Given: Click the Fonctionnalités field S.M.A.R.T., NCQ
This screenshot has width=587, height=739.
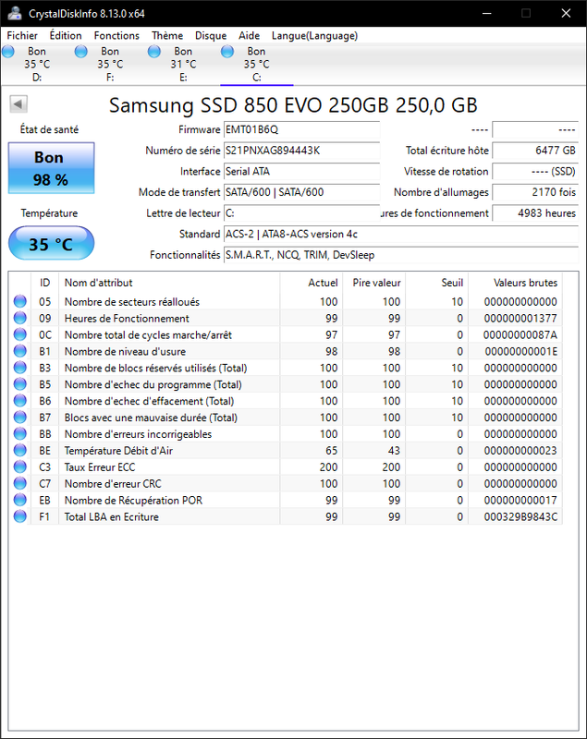Looking at the screenshot, I should (x=401, y=255).
